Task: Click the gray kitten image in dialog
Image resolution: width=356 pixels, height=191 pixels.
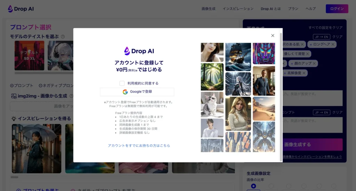Action: 212,105
